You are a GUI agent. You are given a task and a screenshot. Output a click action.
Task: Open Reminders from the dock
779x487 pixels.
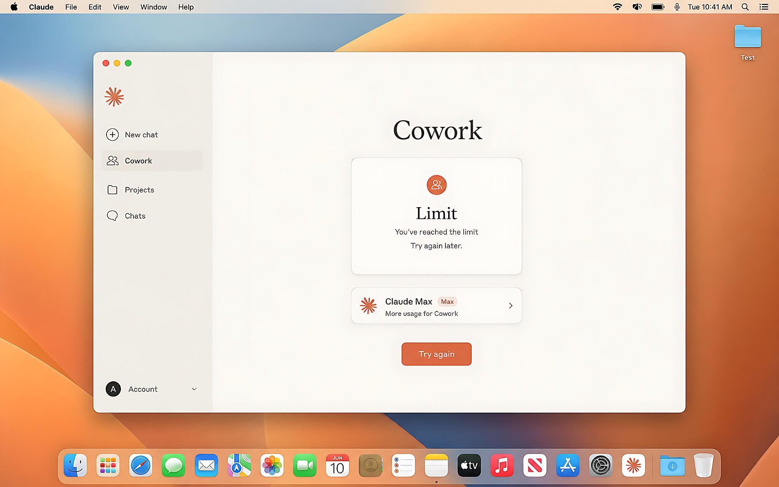pyautogui.click(x=403, y=465)
